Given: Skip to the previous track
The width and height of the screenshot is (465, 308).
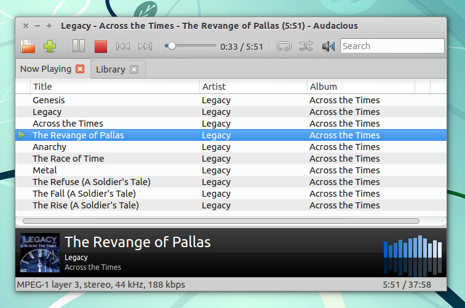Looking at the screenshot, I should point(123,46).
